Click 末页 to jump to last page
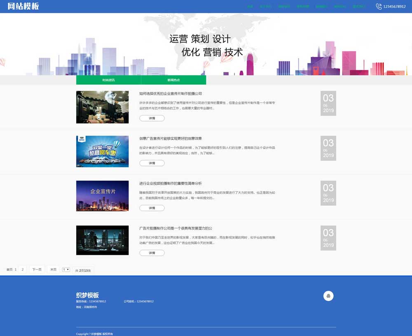This screenshot has height=336, width=412. [52, 269]
